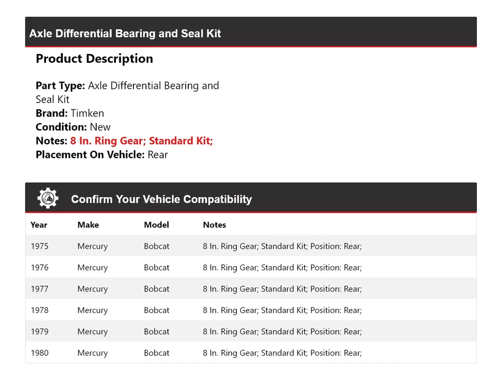Click the gear icon beside Confirm Your Vehicle Compatibility

pos(48,198)
